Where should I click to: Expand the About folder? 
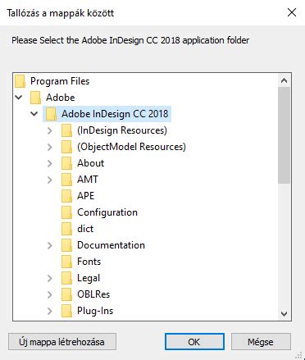[x=50, y=163]
